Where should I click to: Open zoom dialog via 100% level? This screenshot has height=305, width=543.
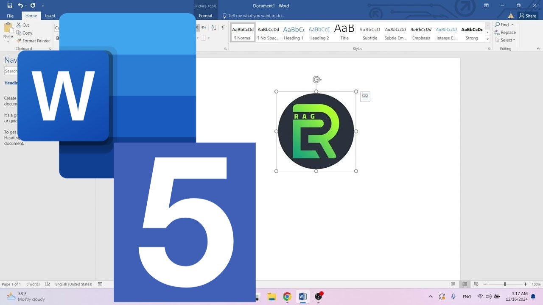[x=536, y=284]
